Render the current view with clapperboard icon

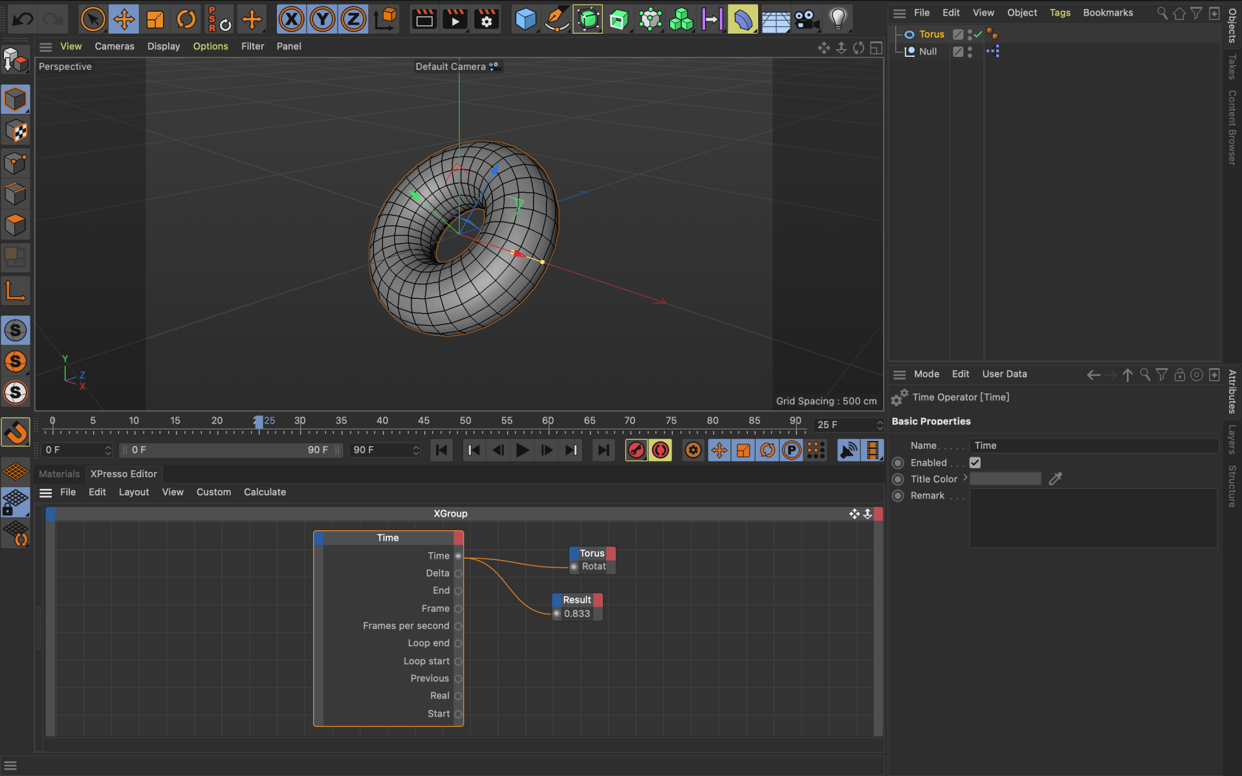tap(424, 19)
